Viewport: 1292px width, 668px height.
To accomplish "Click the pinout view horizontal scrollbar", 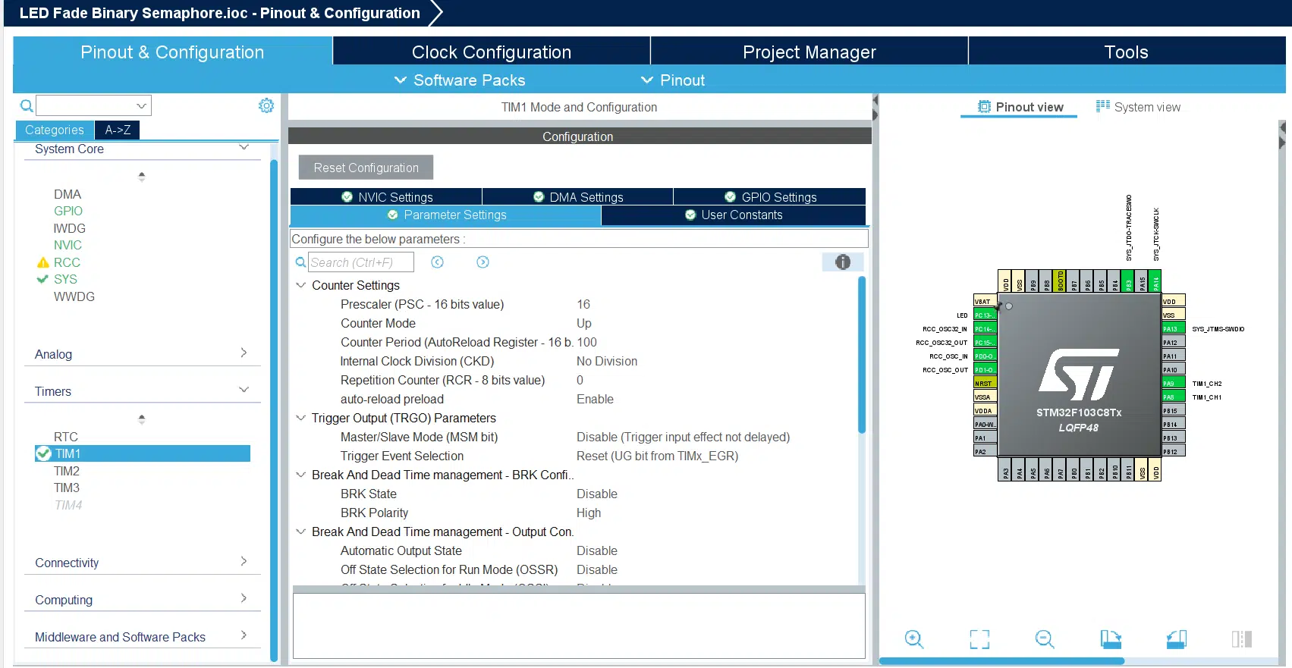I will 1001,661.
